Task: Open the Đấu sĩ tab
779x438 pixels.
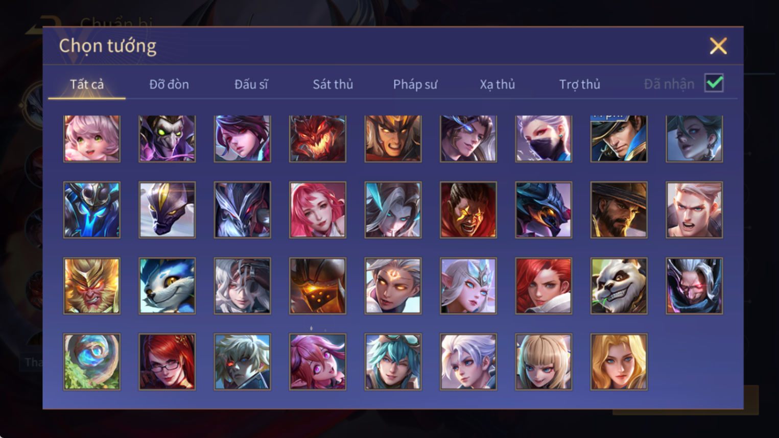Action: click(251, 84)
